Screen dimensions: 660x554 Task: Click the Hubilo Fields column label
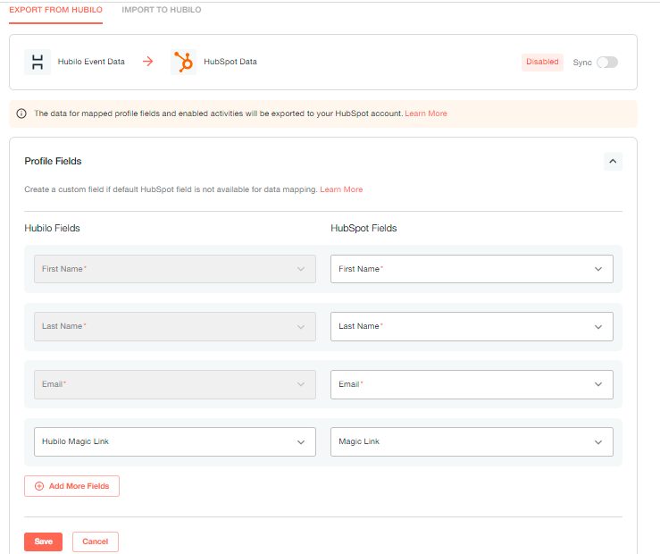(52, 228)
